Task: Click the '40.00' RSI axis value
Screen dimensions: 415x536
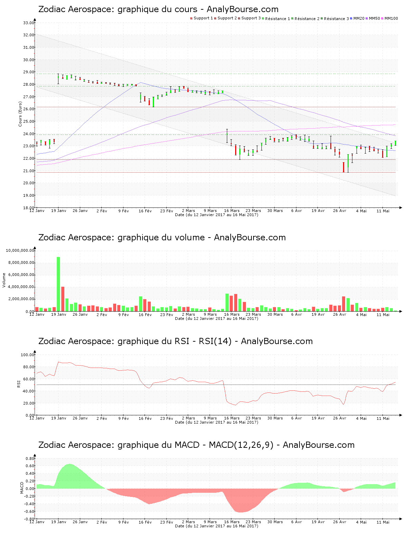Action: (x=29, y=391)
